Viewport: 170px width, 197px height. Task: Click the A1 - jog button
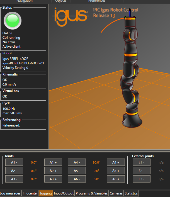pos(14,162)
